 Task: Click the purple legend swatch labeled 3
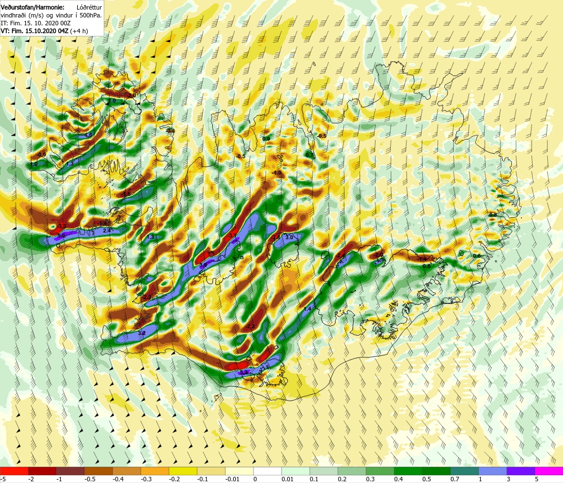click(521, 471)
